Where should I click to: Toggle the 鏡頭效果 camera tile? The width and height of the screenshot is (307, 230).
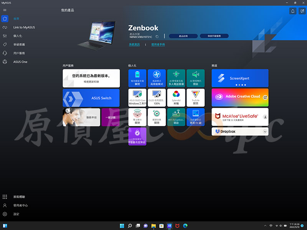(157, 117)
